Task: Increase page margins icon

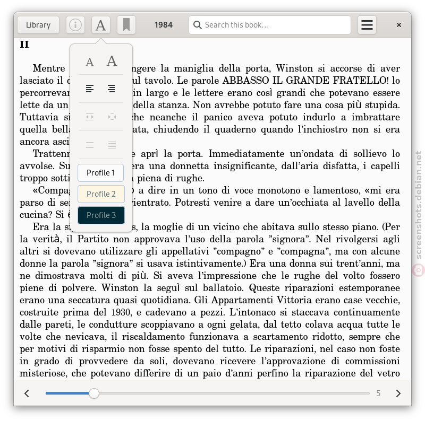Action: 112,117
